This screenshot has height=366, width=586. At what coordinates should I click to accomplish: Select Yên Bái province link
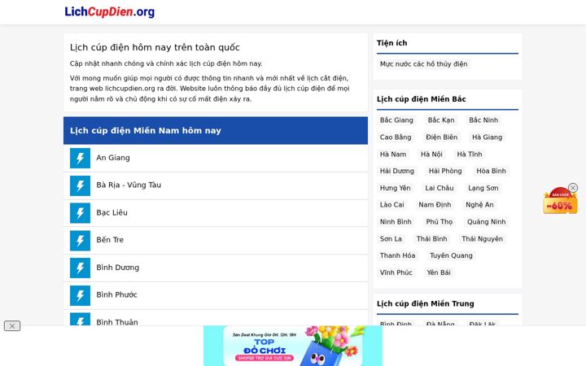[x=439, y=272]
